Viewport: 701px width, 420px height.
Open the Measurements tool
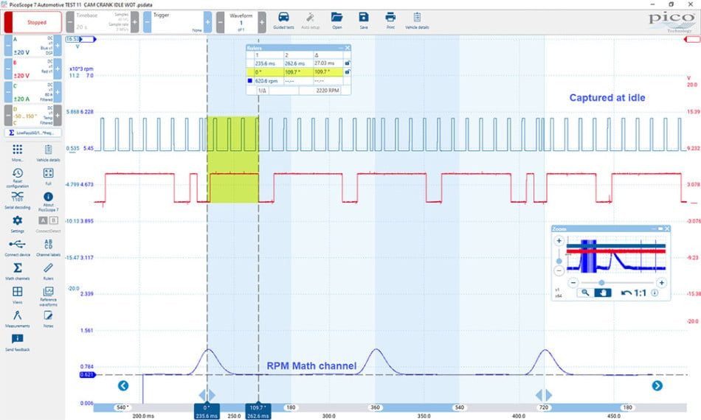18,318
